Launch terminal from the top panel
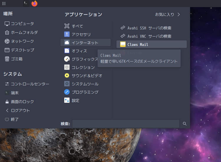The image size is (221, 162). pyautogui.click(x=26, y=3)
